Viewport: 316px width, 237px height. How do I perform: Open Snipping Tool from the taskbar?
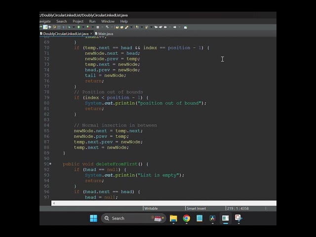[x=238, y=218]
